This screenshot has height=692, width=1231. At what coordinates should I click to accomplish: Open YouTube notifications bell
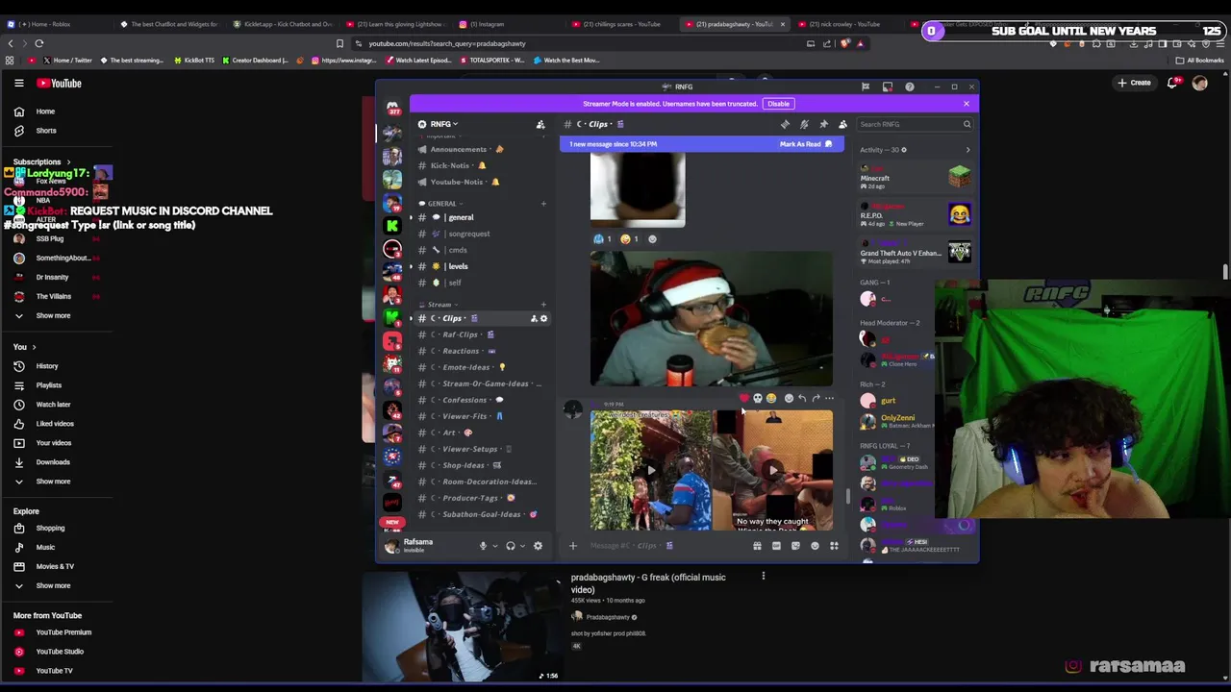1171,83
